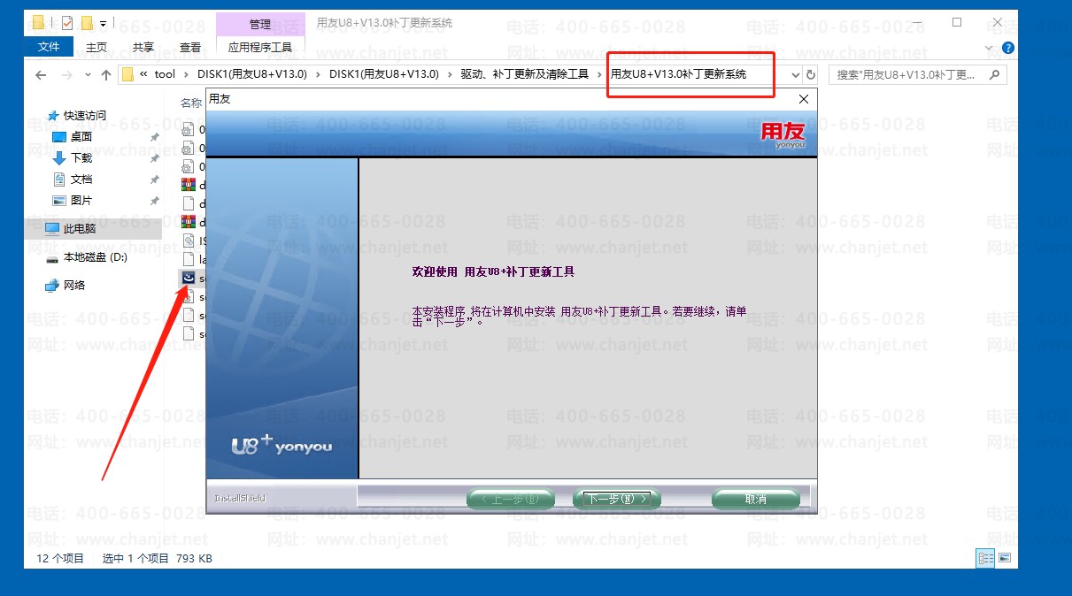Screen dimensions: 1072x596
Task: Select 文档 in the navigation pane
Action: [x=81, y=179]
